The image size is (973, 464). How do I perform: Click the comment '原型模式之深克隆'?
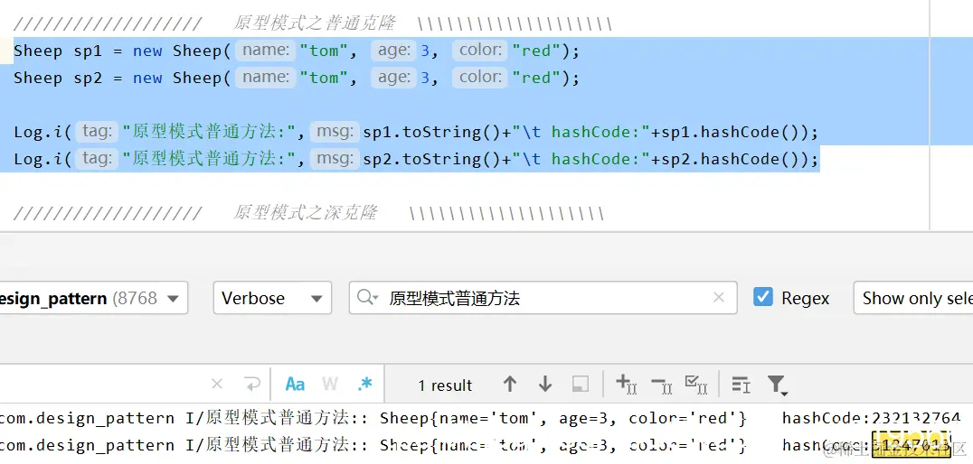coord(305,213)
